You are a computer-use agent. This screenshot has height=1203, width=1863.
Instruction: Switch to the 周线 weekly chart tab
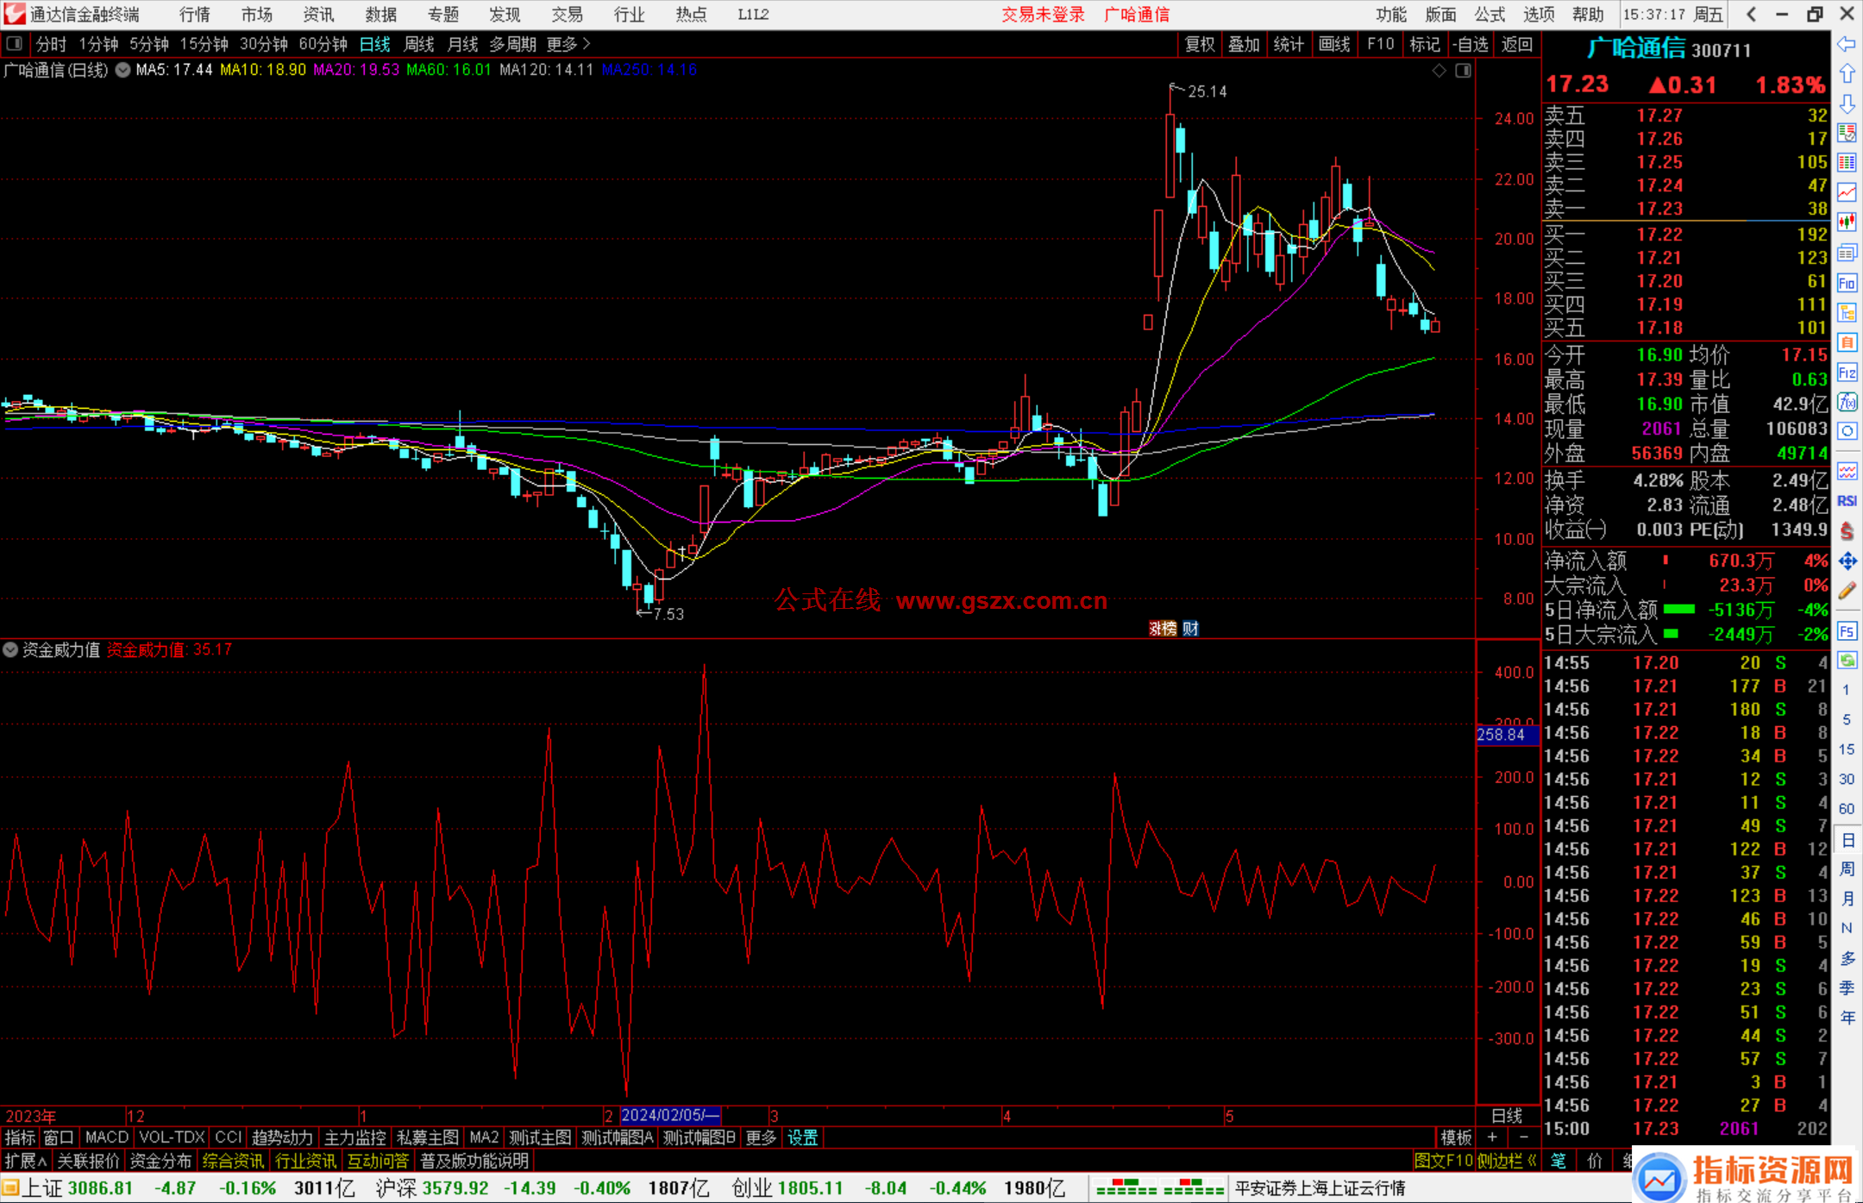(419, 44)
